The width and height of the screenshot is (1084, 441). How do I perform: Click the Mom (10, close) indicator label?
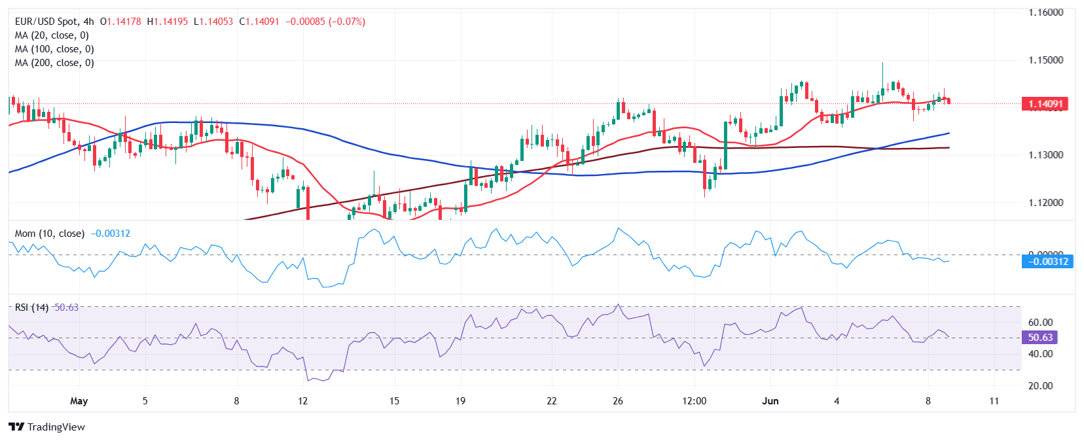click(x=50, y=234)
